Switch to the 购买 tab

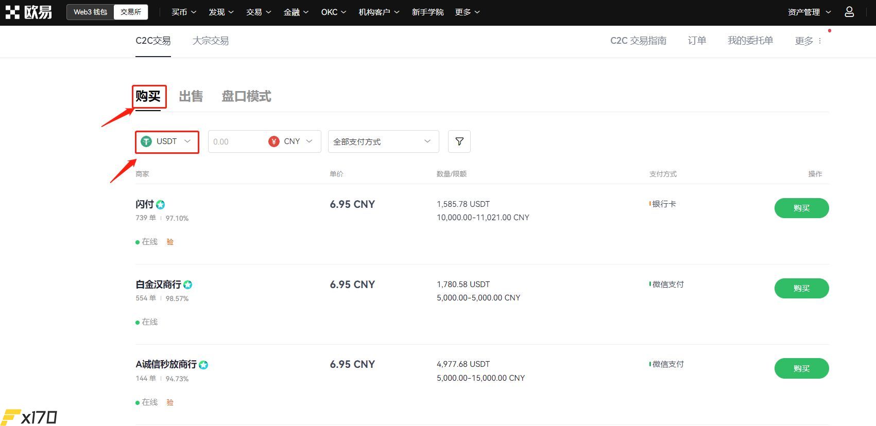pos(148,96)
